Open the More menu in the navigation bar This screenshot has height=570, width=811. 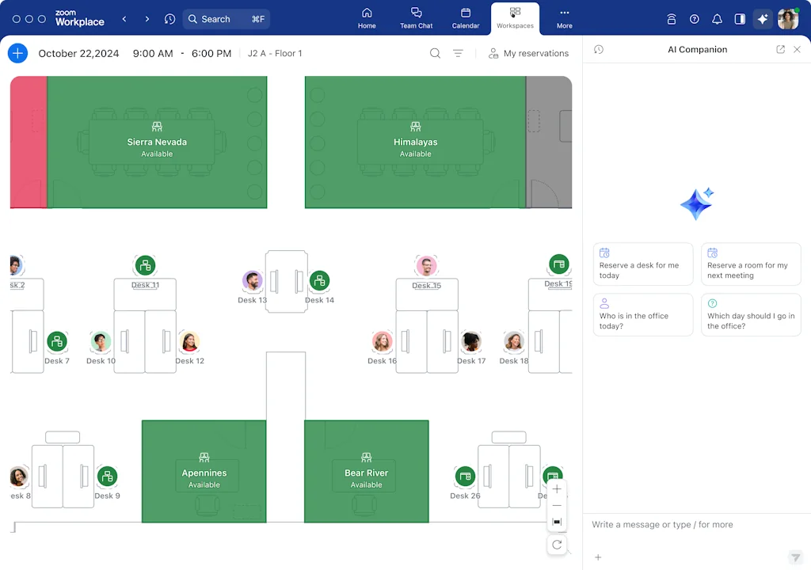(564, 18)
